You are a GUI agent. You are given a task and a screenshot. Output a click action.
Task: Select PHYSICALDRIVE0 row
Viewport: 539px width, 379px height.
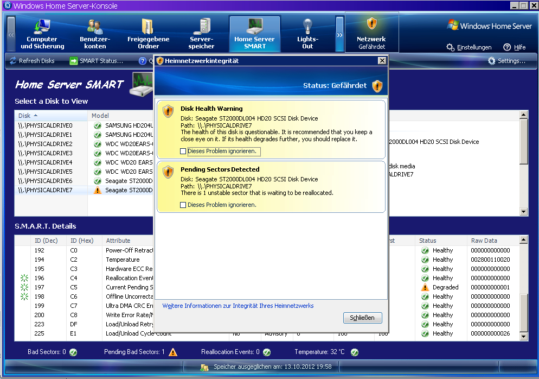[84, 125]
